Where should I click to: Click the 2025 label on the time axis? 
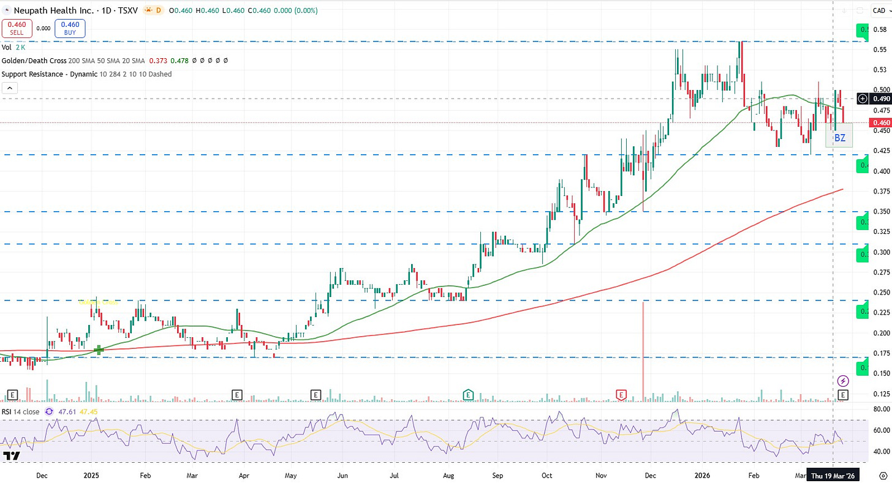click(x=91, y=475)
